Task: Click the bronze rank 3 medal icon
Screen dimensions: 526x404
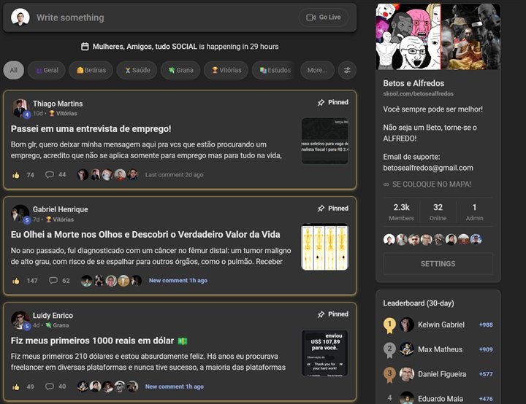Action: 389,375
